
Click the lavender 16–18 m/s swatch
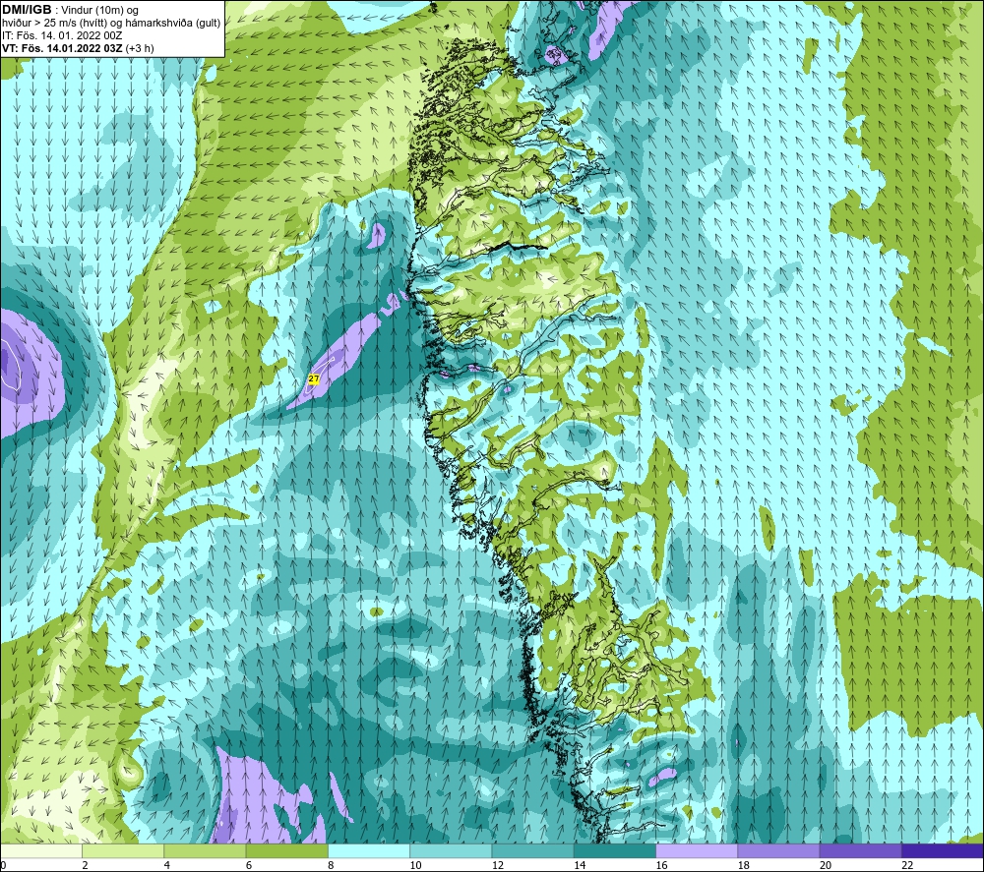coord(697,850)
